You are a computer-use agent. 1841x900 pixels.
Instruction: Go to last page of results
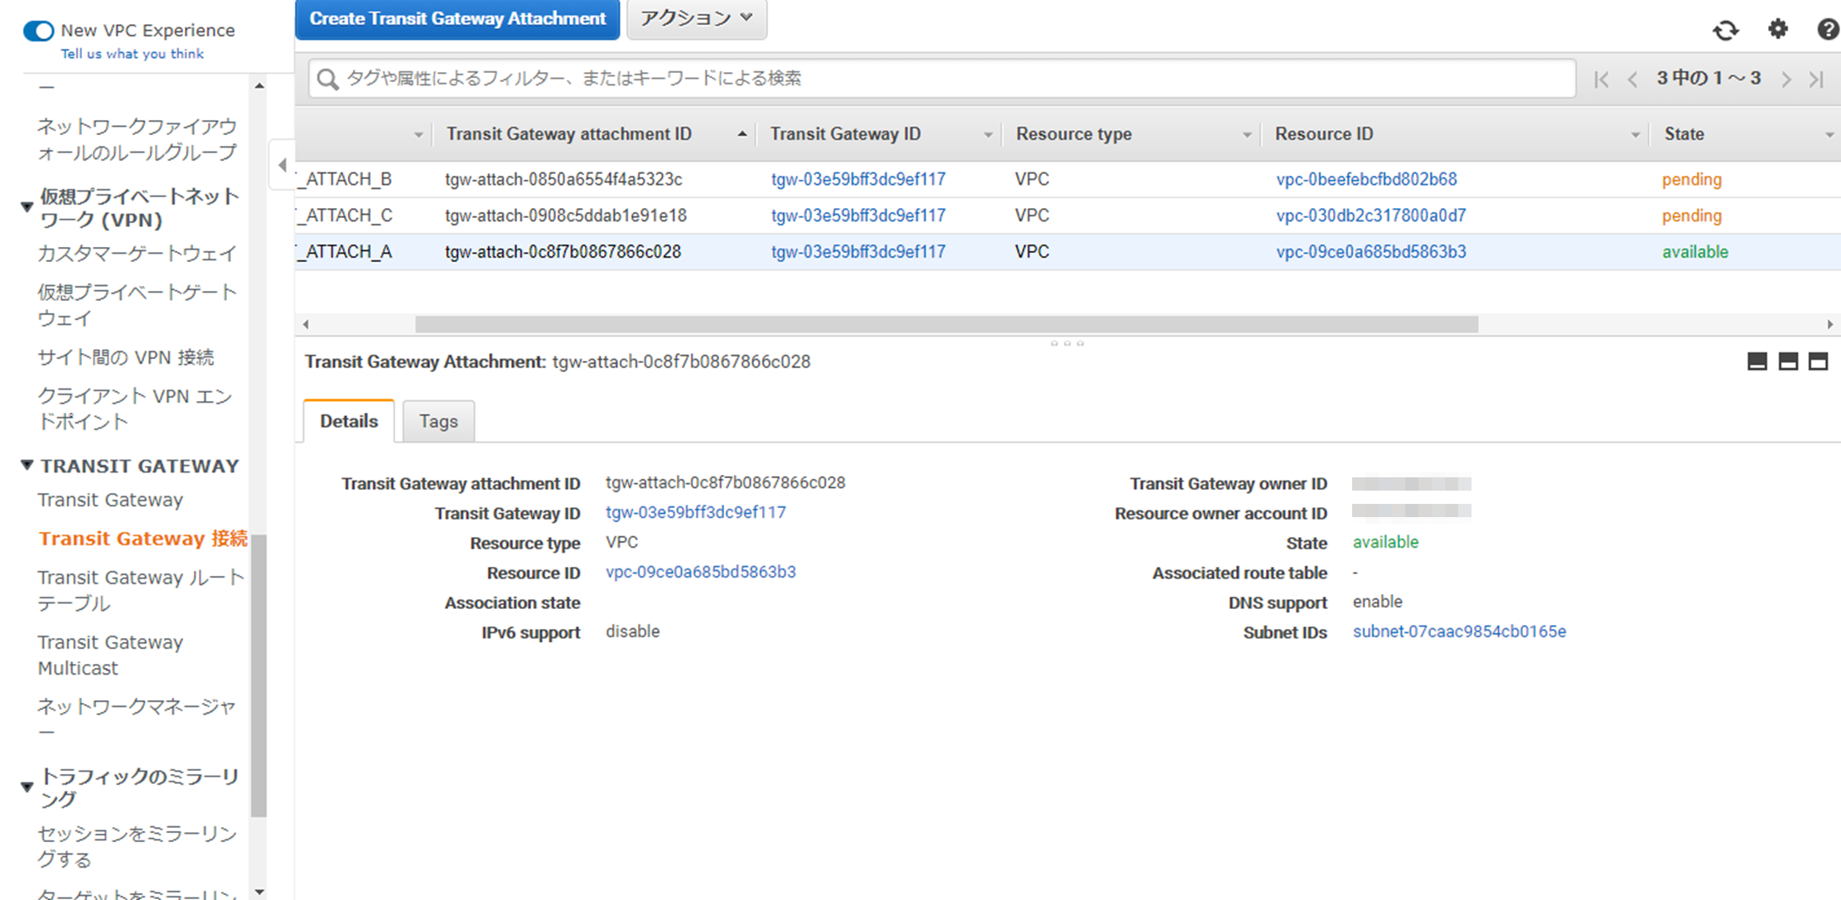[x=1816, y=79]
